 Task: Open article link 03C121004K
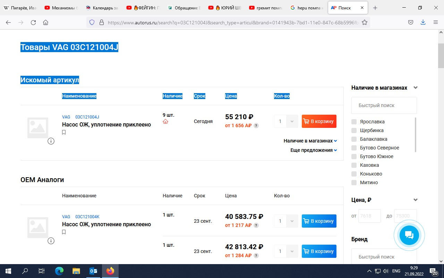[87, 217]
